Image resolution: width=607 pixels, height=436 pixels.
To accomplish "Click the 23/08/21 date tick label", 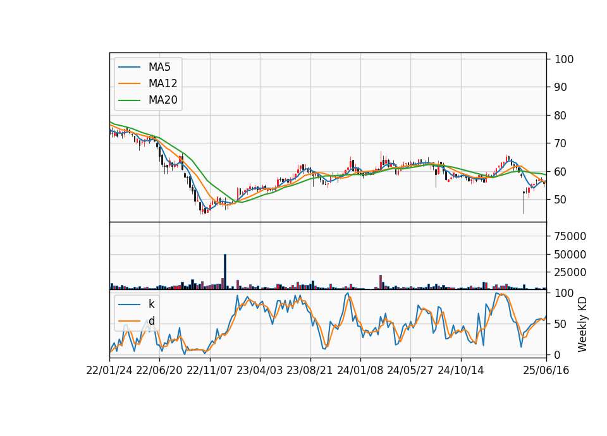I will 310,371.
